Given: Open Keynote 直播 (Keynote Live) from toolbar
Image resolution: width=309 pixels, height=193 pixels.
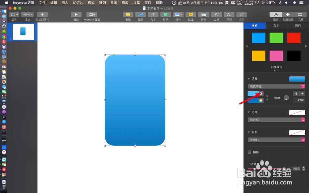Looking at the screenshot, I should 92,15.
